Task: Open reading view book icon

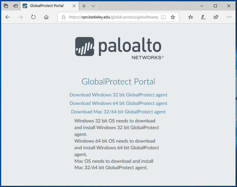Action: [x=163, y=17]
